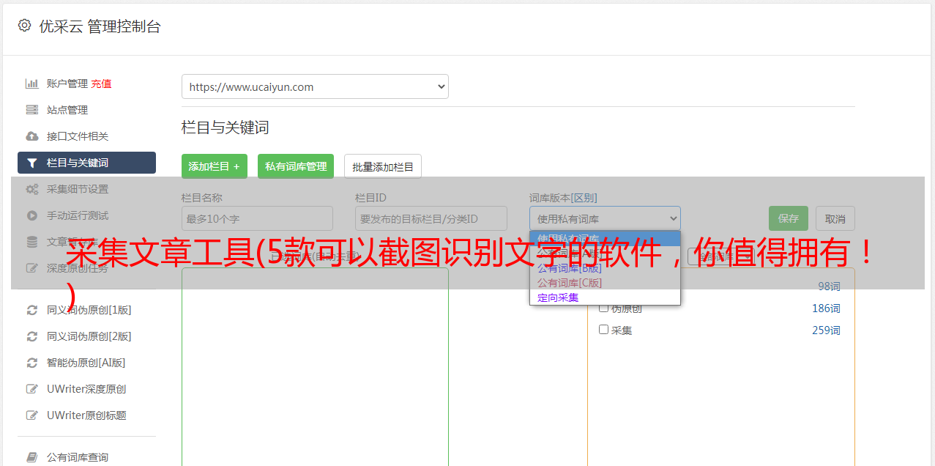This screenshot has width=935, height=466.
Task: Click the edit icon for 深度原创任务
Action: click(31, 268)
